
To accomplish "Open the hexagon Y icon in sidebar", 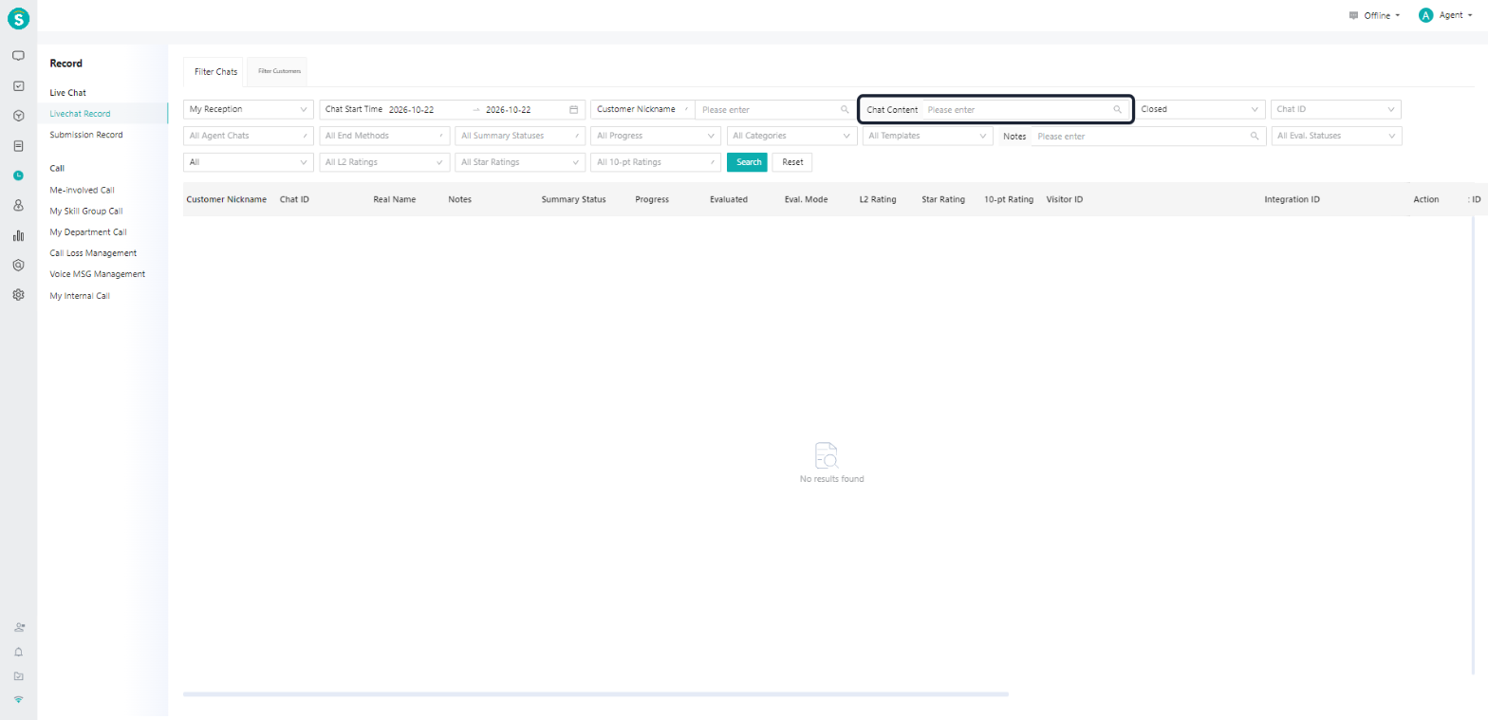I will (x=18, y=116).
